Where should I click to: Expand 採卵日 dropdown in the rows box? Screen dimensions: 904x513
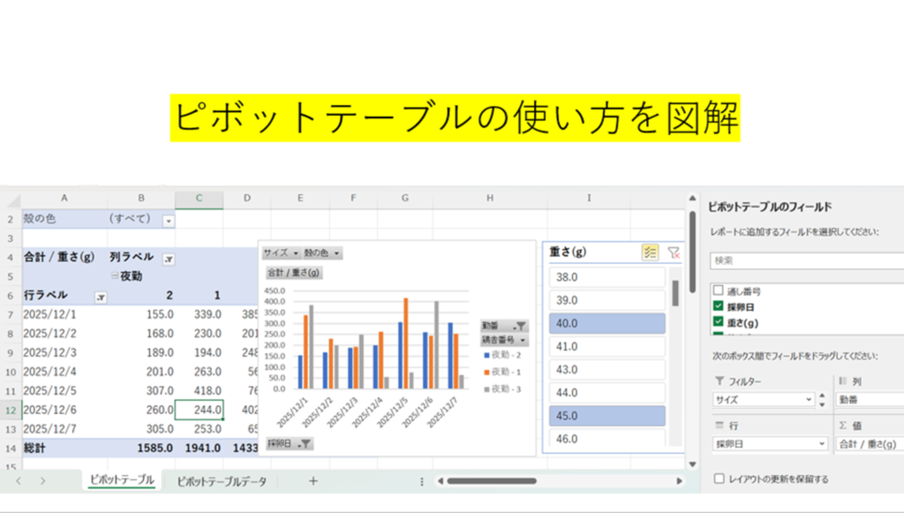pos(820,444)
